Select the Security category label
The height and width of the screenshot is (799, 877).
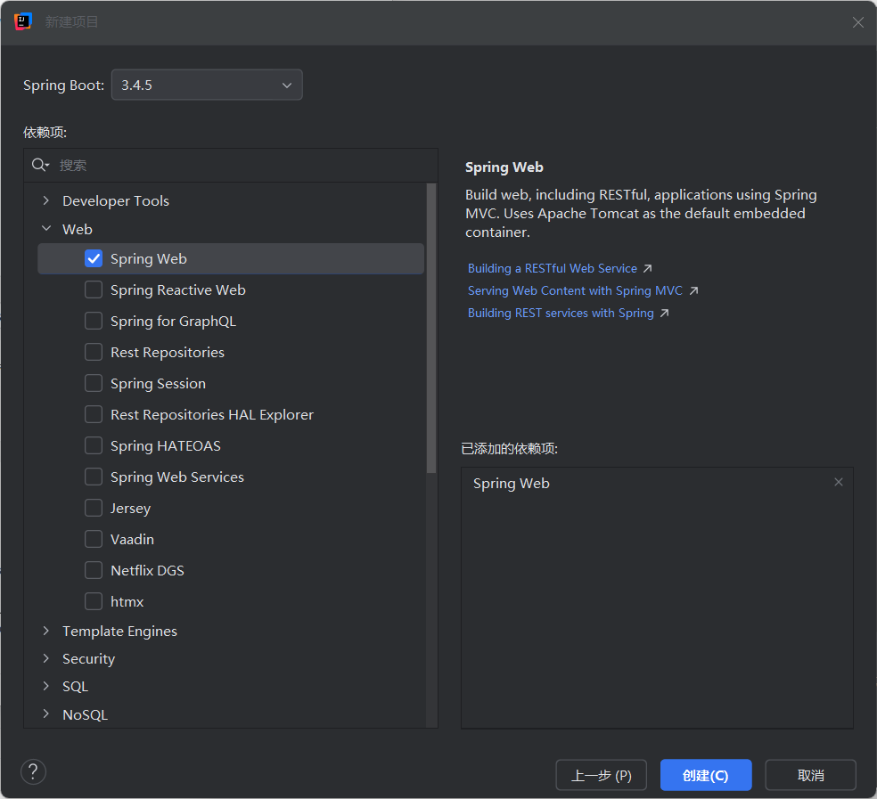(88, 659)
